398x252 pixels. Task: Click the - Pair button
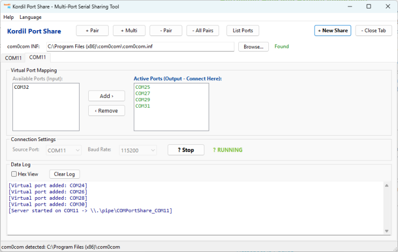point(166,31)
